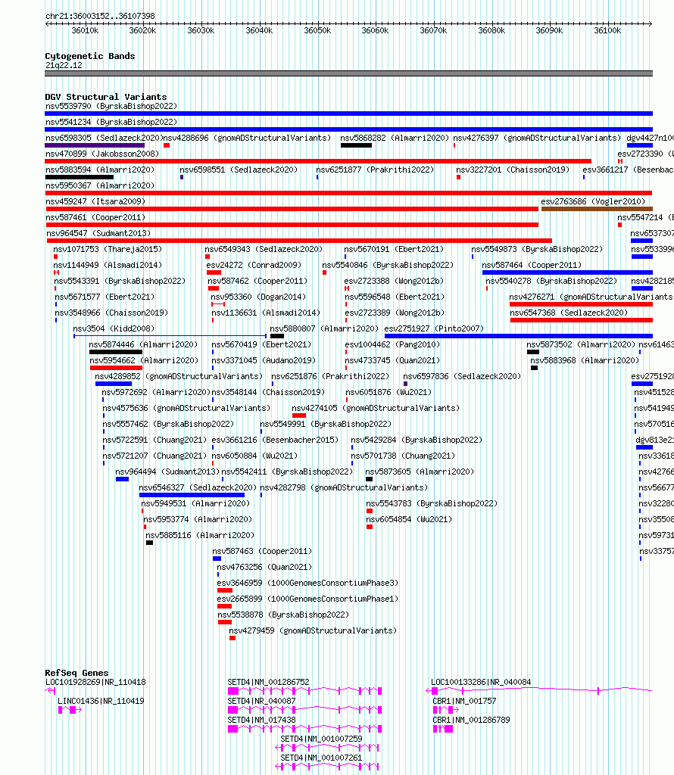
Task: Click the nsv4276397 gnomADStructuralVariants label
Action: click(x=536, y=138)
